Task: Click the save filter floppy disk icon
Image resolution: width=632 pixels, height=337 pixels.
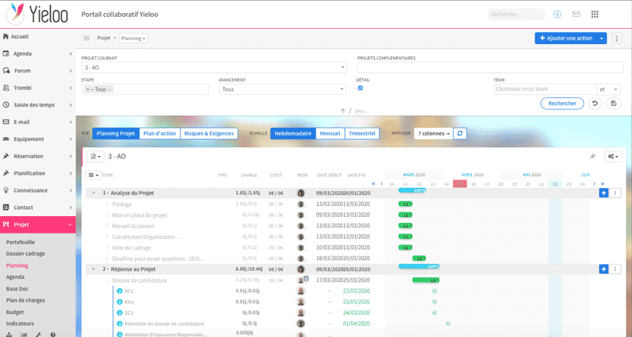Action: click(x=614, y=103)
